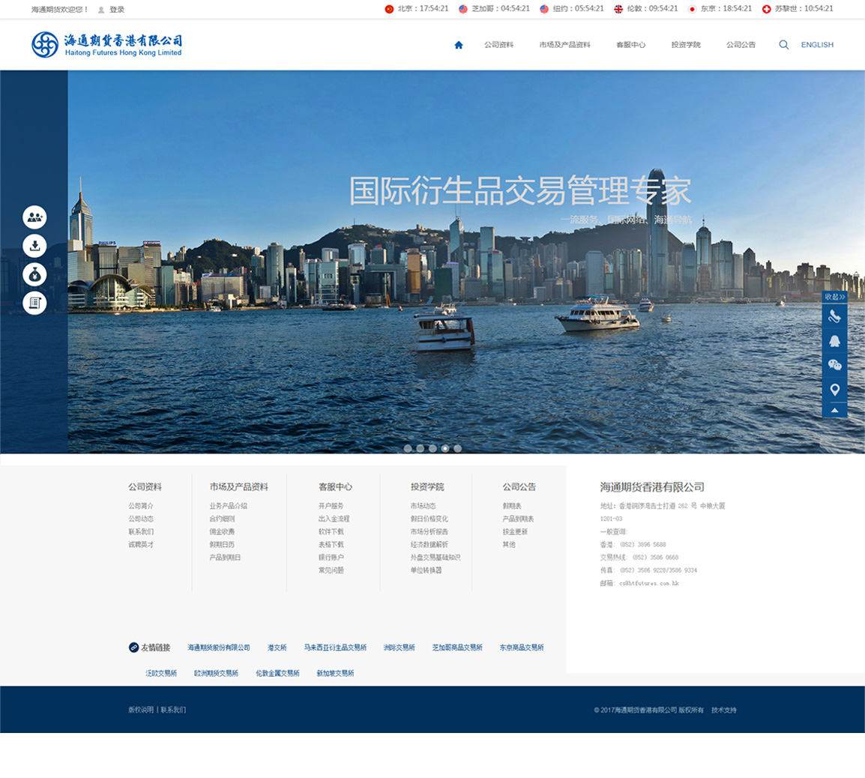
Task: Collapse the side panel with 收起 button
Action: coord(834,297)
